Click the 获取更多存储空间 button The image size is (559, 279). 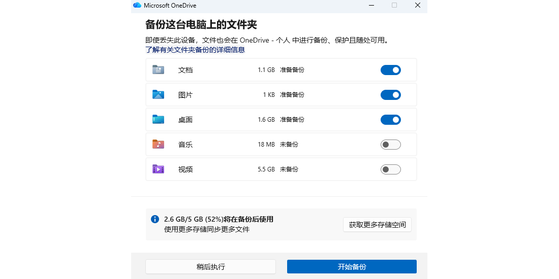[377, 225]
